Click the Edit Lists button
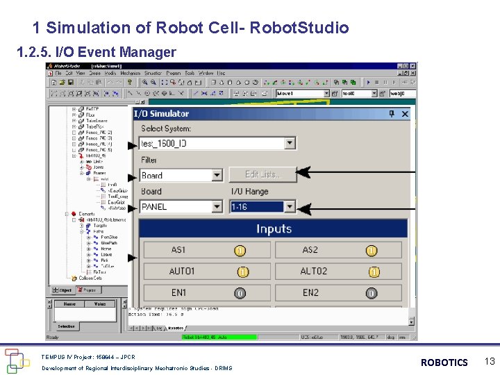 (x=262, y=174)
